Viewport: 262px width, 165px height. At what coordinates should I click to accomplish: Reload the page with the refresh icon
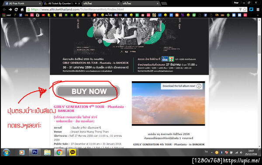16,10
